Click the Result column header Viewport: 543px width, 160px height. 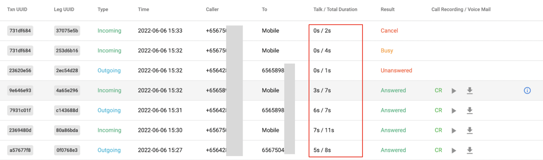387,9
